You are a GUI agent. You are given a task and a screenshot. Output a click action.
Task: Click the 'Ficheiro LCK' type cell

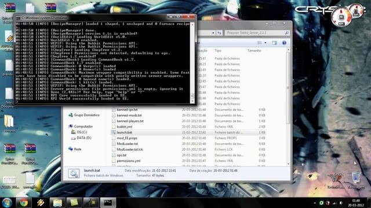click(224, 149)
